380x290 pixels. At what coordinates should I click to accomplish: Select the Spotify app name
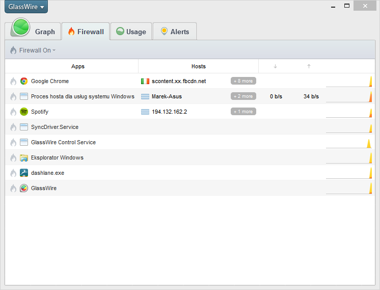(x=40, y=112)
